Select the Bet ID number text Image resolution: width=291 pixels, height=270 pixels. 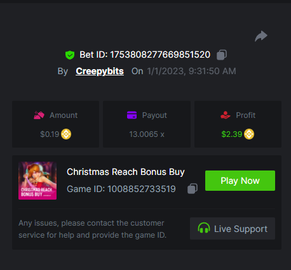160,55
